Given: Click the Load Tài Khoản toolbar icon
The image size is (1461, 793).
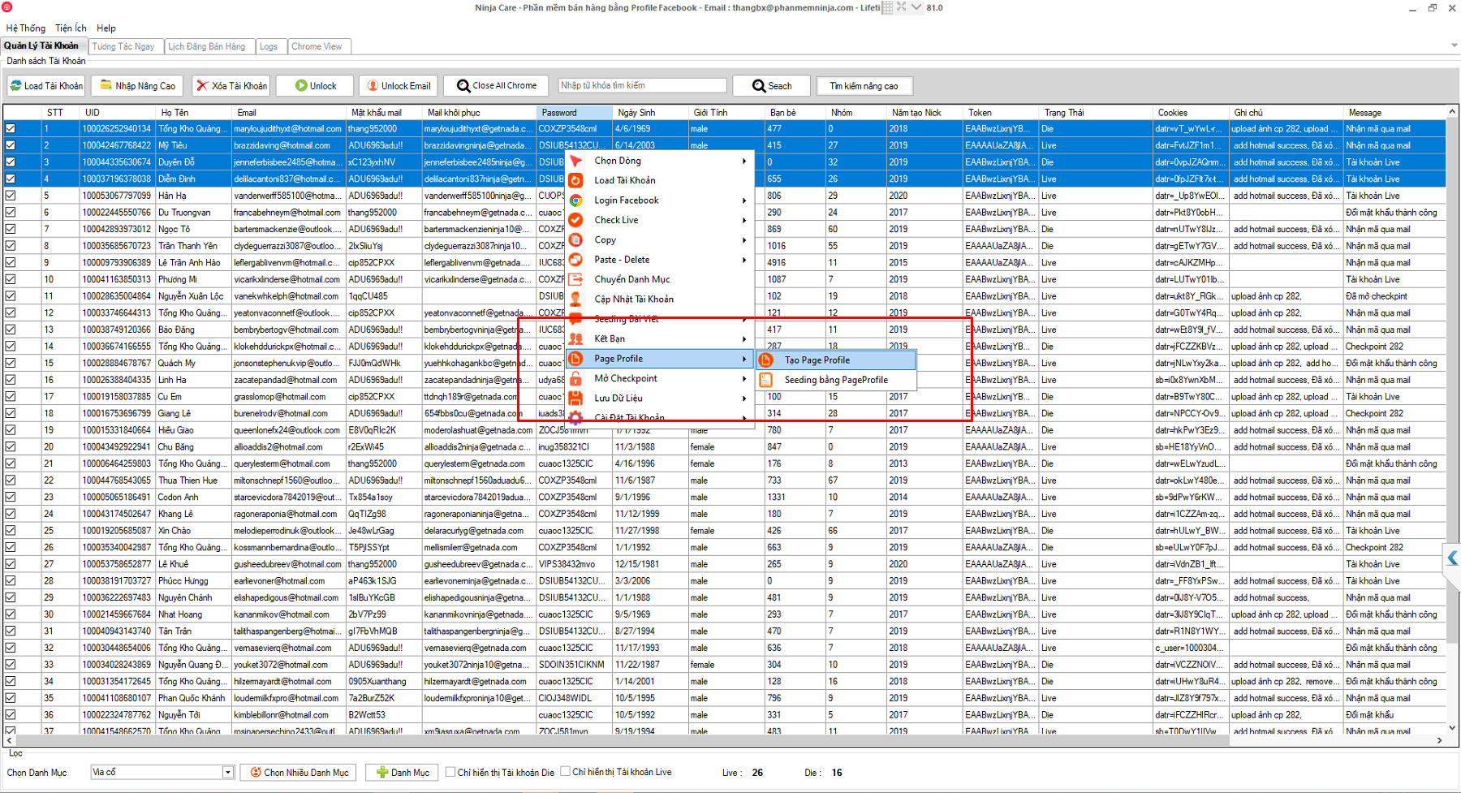Looking at the screenshot, I should (x=15, y=85).
